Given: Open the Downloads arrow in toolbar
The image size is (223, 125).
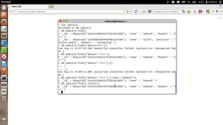Looking at the screenshot, I should [195, 11].
